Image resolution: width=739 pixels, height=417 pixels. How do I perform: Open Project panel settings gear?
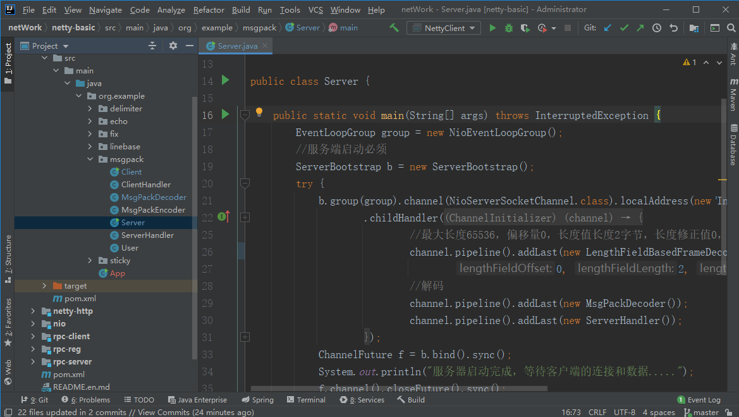[x=173, y=46]
